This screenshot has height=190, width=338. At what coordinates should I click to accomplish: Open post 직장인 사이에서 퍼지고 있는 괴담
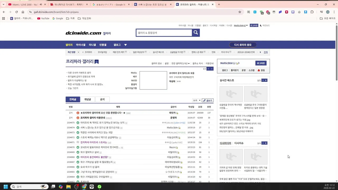pyautogui.click(x=96, y=132)
